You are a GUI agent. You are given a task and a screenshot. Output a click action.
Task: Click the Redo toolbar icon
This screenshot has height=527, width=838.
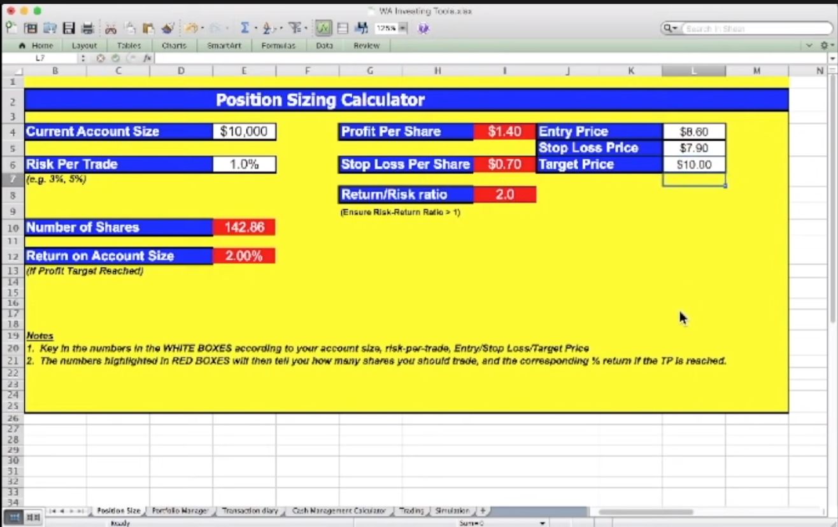215,28
